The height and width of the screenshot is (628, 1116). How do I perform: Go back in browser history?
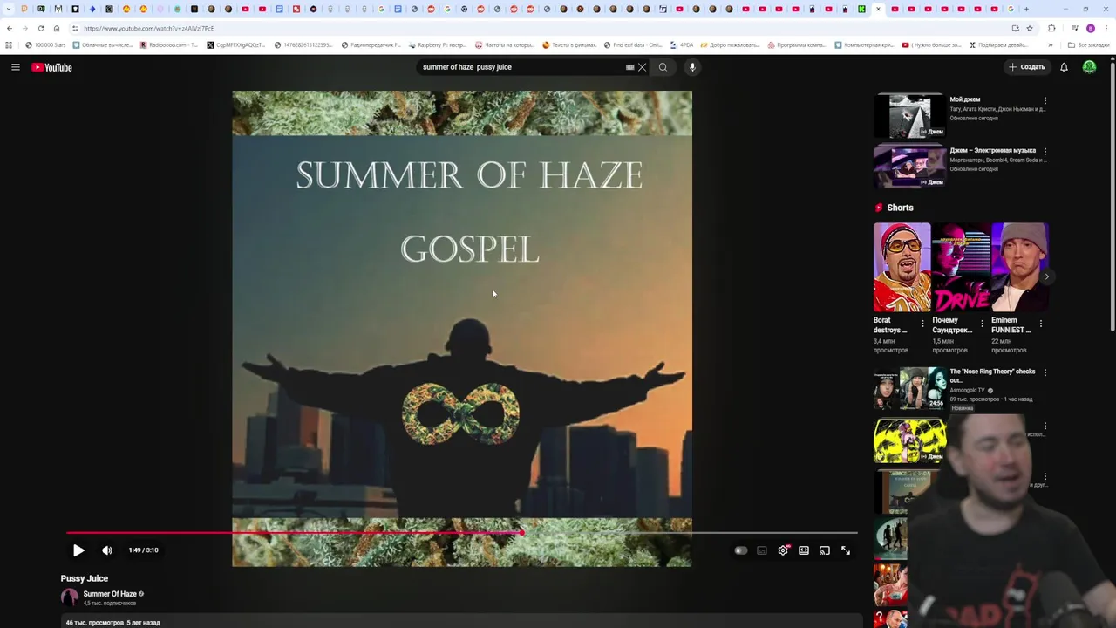tap(10, 28)
